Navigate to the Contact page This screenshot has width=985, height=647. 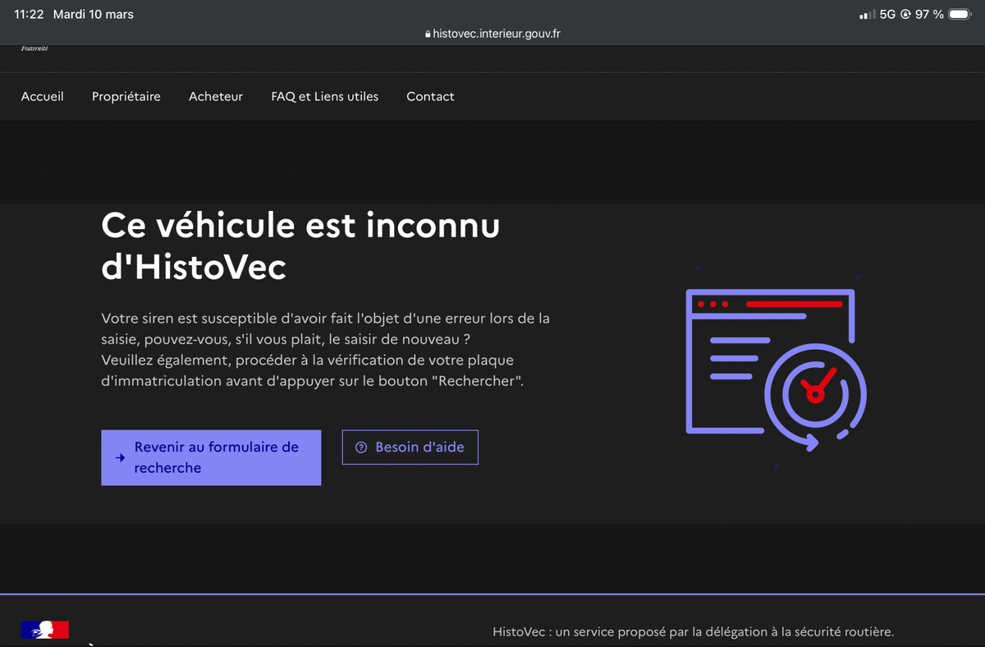click(x=430, y=96)
